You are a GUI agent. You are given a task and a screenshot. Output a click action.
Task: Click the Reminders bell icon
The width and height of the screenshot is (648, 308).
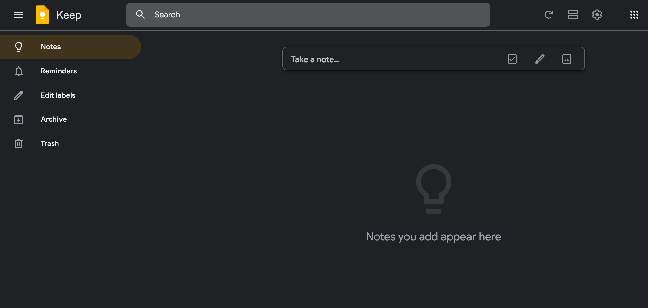tap(19, 71)
